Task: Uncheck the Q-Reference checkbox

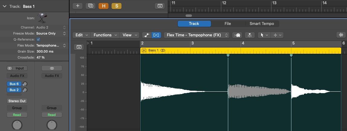Action: (38, 40)
